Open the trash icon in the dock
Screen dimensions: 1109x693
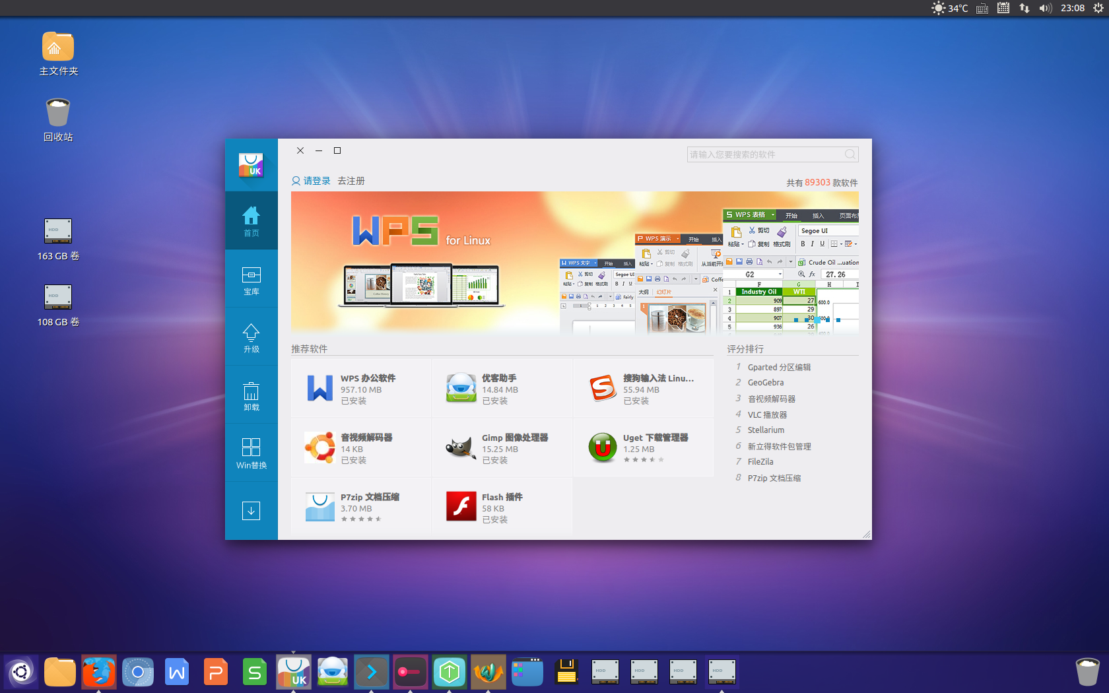1087,673
